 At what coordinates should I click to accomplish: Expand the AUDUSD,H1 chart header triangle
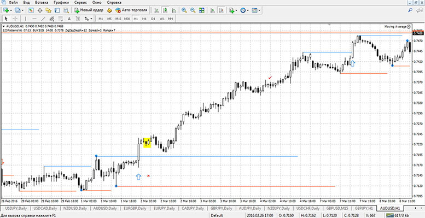(3, 26)
